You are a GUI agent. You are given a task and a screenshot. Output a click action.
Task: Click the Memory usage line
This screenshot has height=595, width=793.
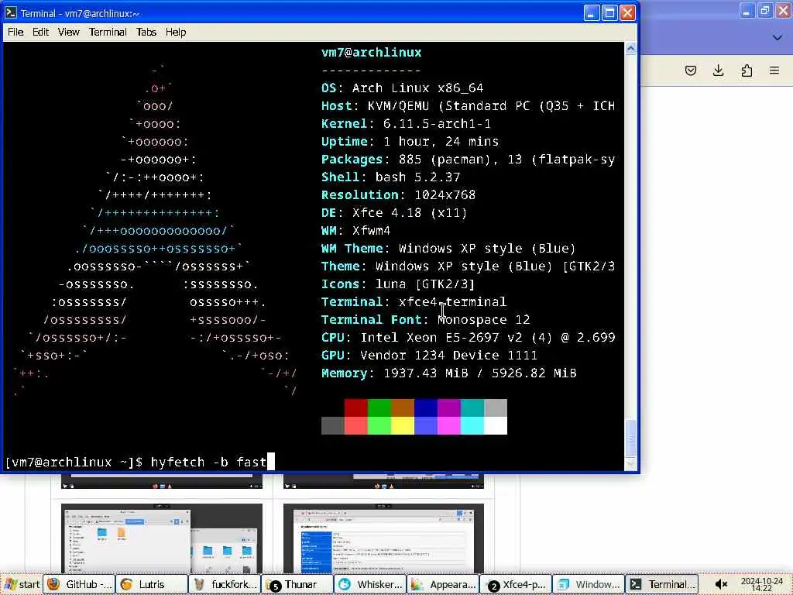(449, 373)
